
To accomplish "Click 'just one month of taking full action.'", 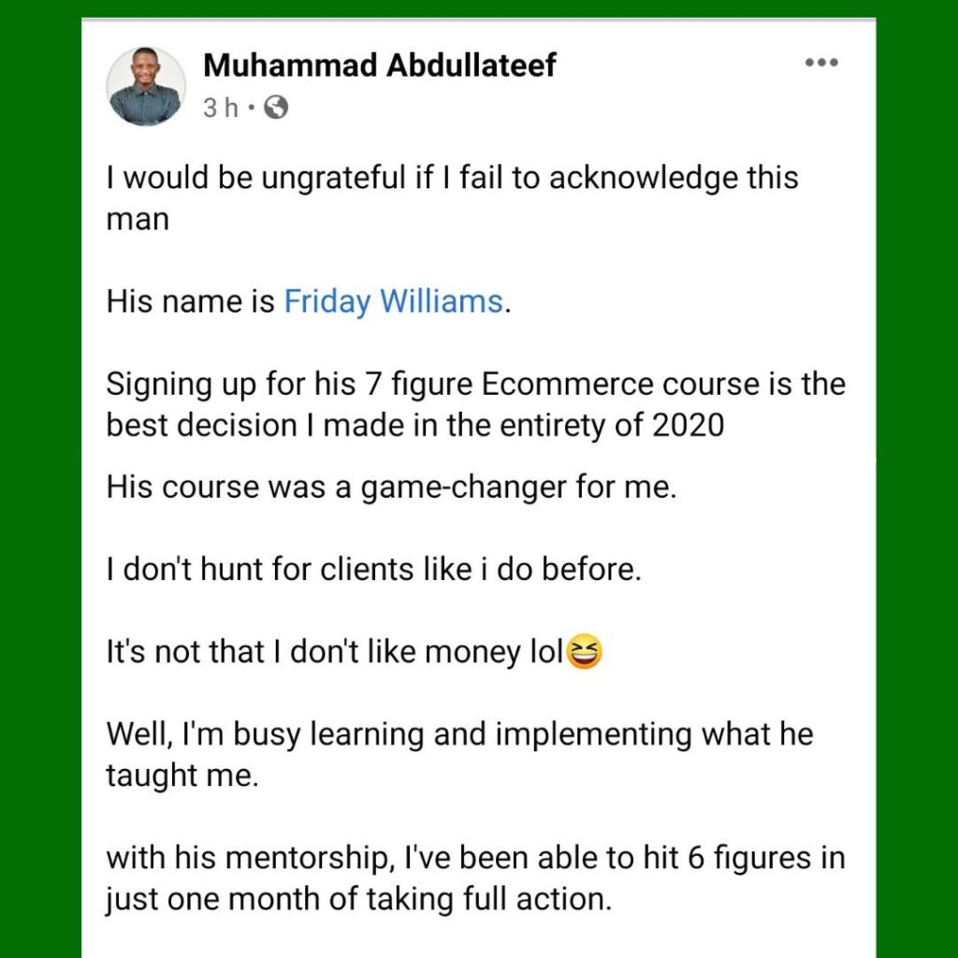I will [x=358, y=900].
